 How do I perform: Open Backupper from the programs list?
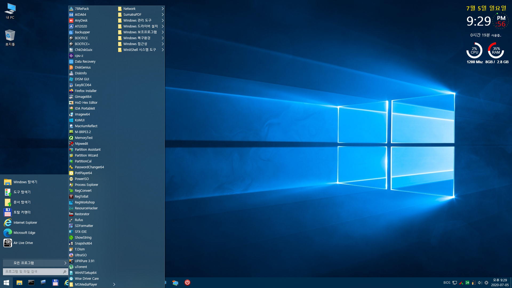tap(92, 32)
